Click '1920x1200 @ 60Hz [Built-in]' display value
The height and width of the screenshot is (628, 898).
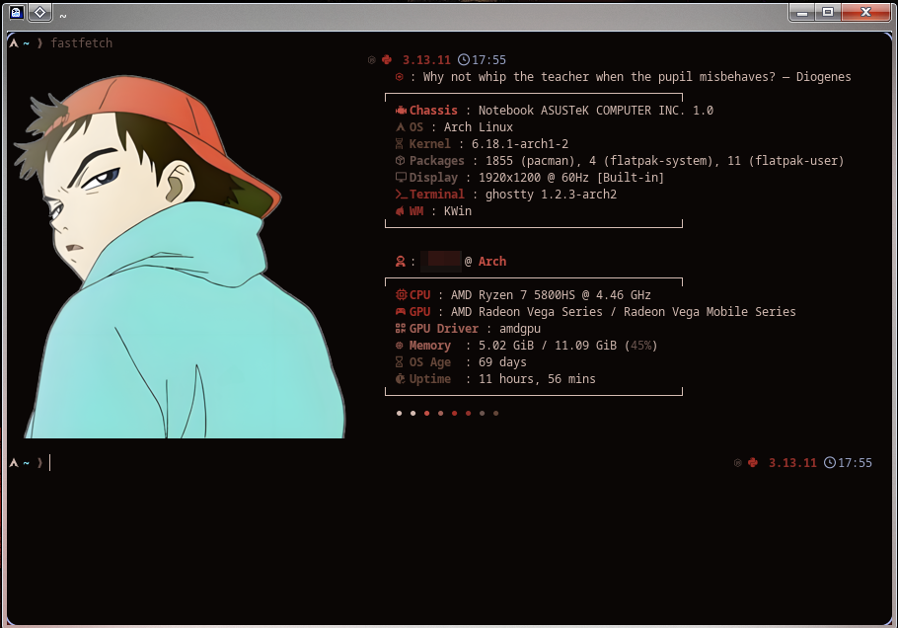click(571, 177)
